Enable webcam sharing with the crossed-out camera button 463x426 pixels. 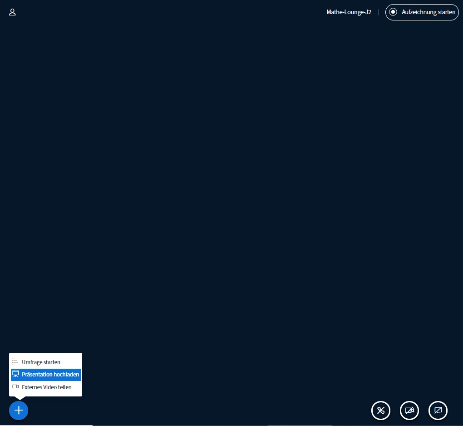409,411
